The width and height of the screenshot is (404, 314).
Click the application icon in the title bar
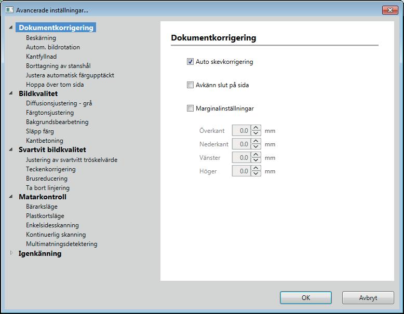pyautogui.click(x=9, y=10)
